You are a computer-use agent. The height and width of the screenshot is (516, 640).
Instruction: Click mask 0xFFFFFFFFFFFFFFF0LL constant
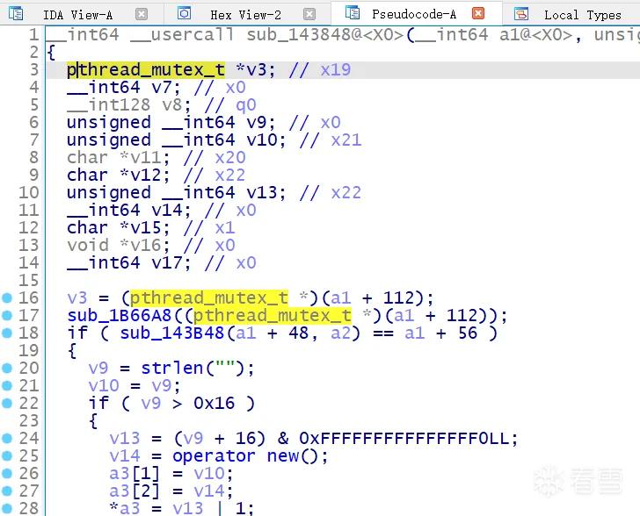404,438
